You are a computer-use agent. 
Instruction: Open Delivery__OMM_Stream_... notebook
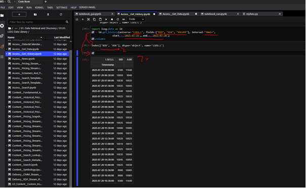pos(37,174)
